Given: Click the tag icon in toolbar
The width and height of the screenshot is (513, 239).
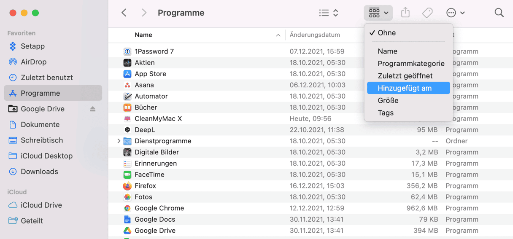Looking at the screenshot, I should [427, 13].
